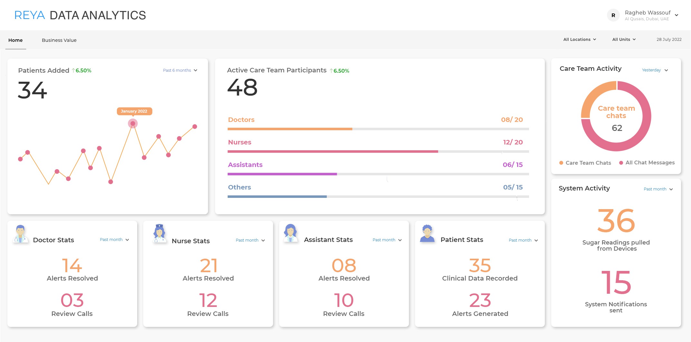Change Care Team Activity Yesterday period
The height and width of the screenshot is (342, 691).
click(x=655, y=70)
